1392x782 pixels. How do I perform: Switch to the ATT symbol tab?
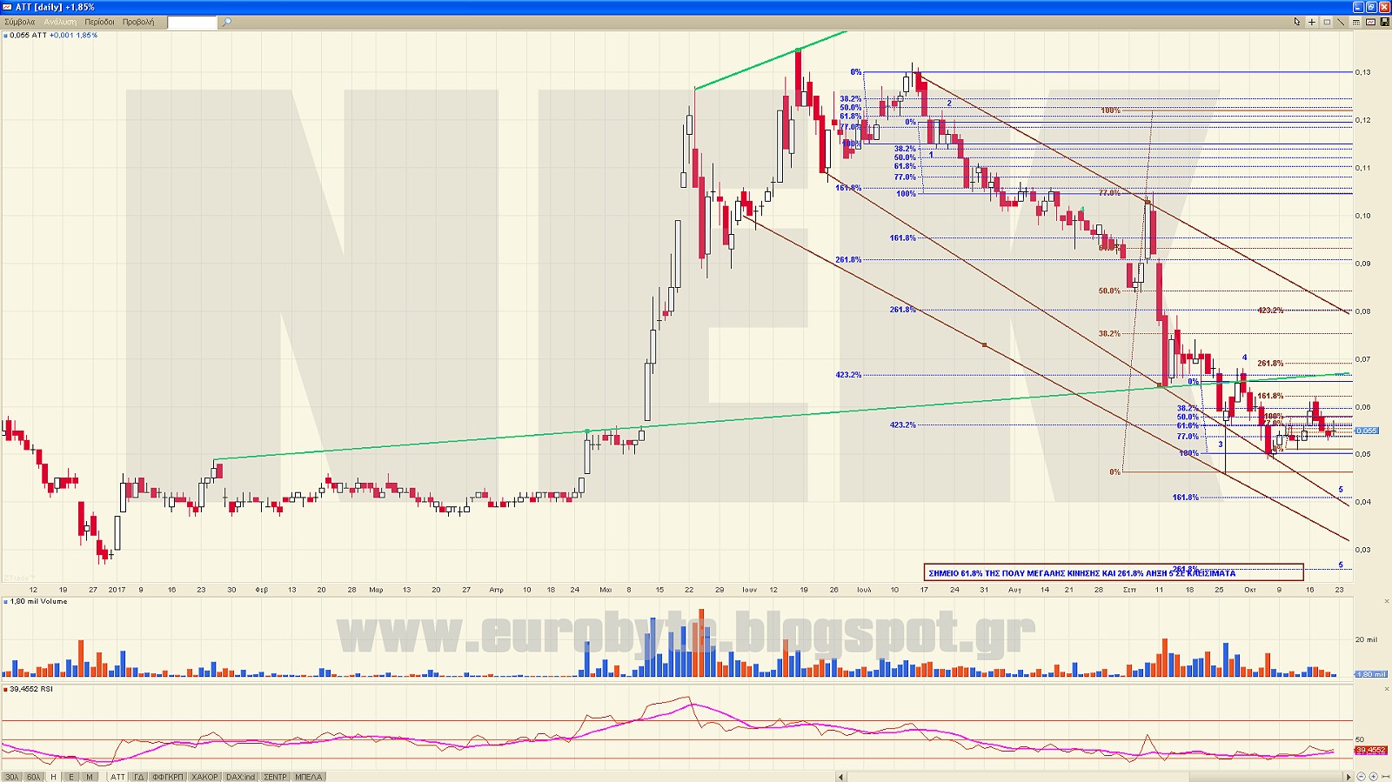pyautogui.click(x=117, y=777)
